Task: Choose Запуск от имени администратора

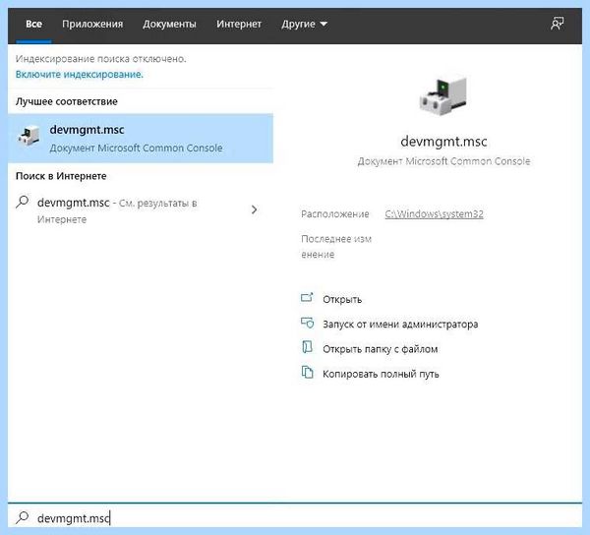Action: 400,325
